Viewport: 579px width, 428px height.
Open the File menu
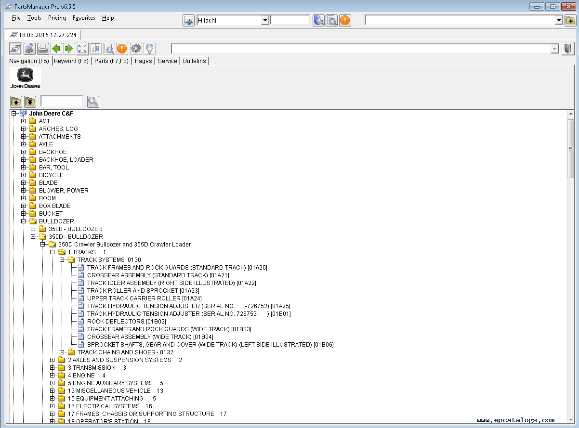pyautogui.click(x=16, y=18)
